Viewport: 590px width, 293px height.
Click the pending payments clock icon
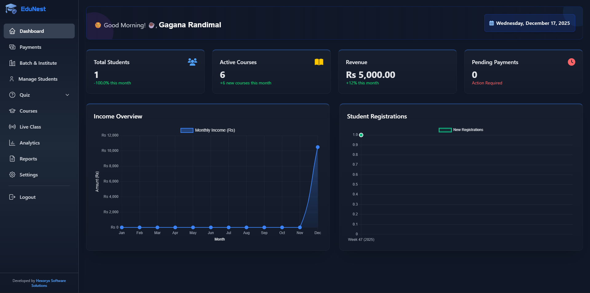point(571,62)
